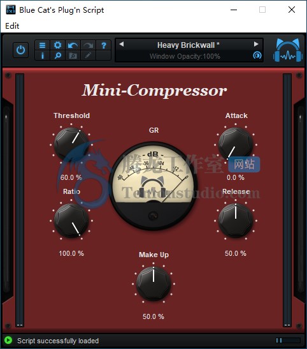Click the Blue Cat headphones logo
The image size is (307, 349).
point(288,50)
